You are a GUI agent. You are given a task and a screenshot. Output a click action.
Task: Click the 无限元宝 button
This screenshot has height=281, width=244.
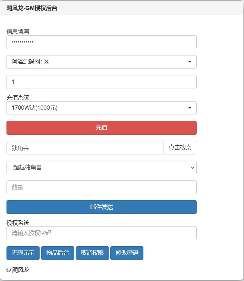pyautogui.click(x=23, y=253)
